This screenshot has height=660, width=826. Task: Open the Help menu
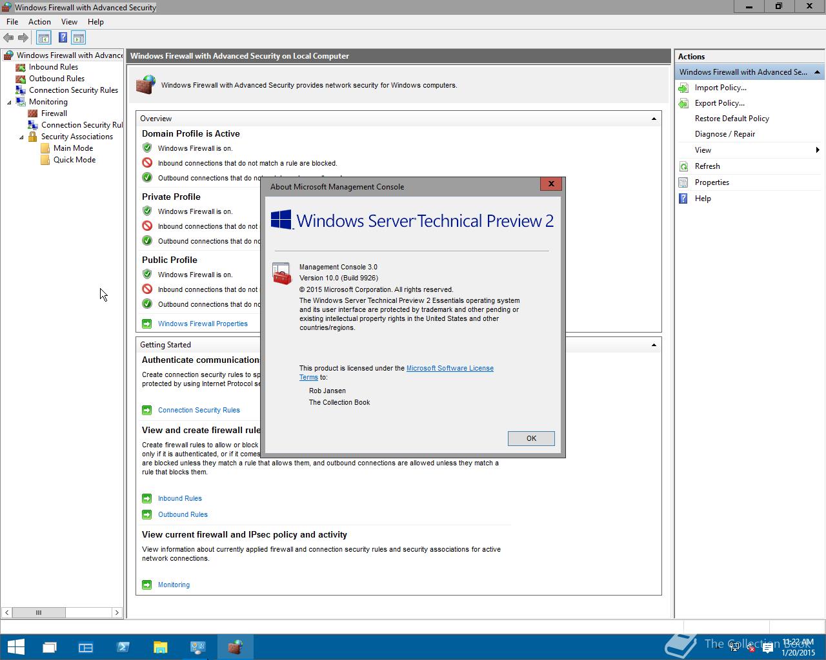coord(96,22)
